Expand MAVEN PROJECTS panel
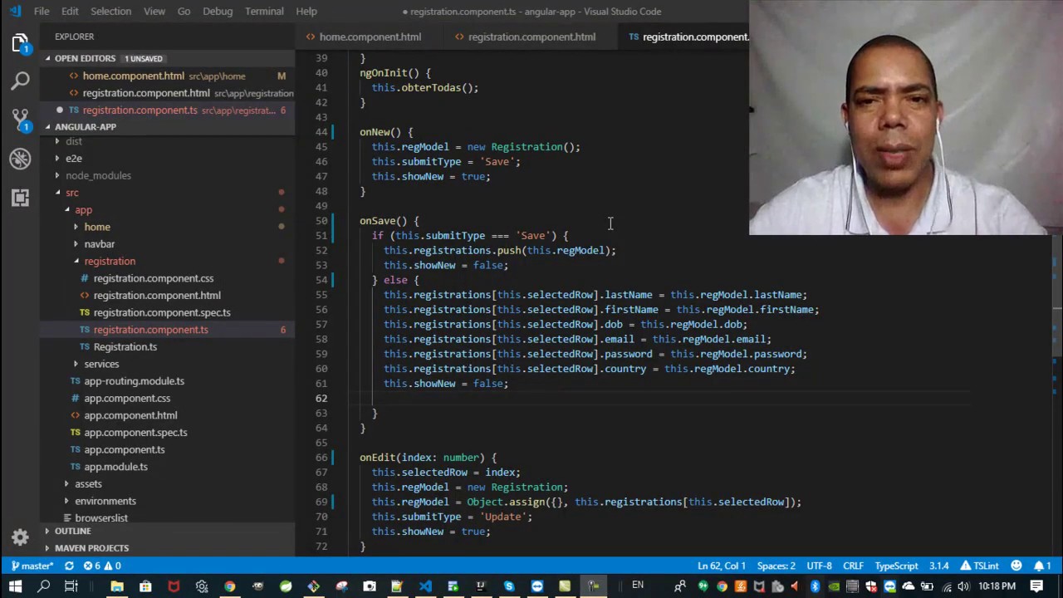Image resolution: width=1063 pixels, height=598 pixels. [91, 548]
